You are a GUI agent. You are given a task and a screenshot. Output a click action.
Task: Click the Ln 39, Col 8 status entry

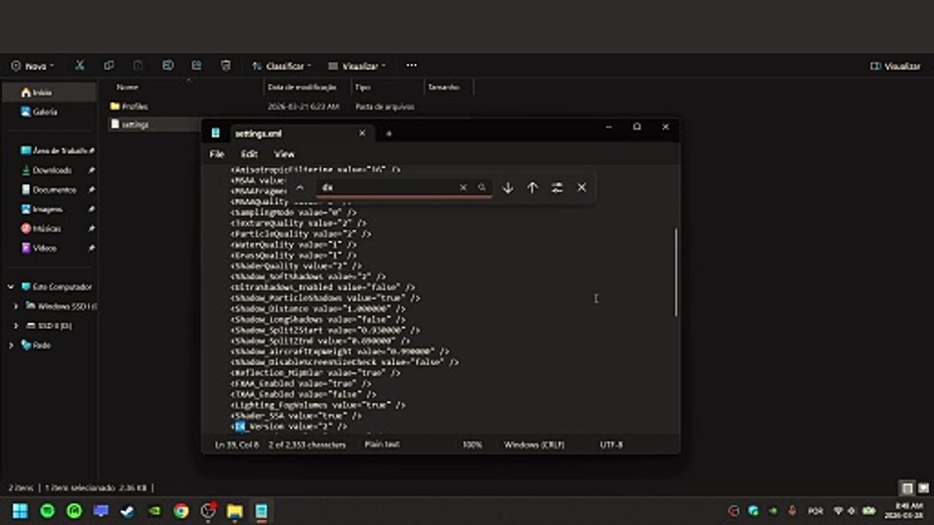[236, 444]
